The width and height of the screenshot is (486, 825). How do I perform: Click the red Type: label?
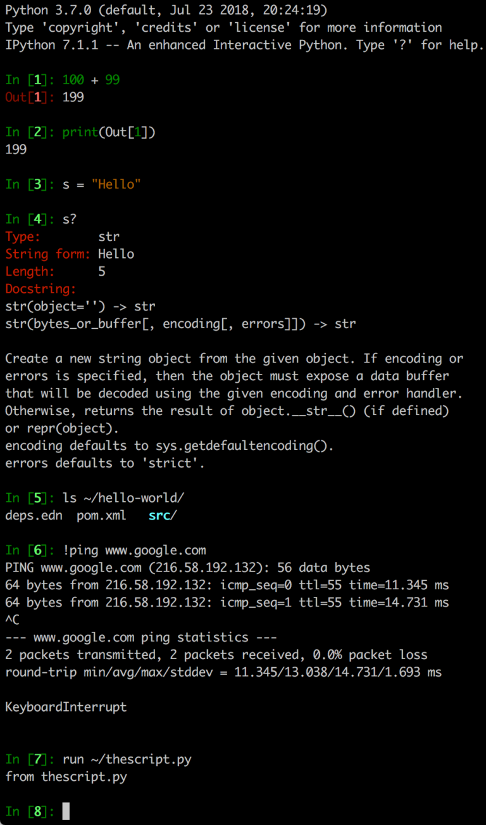coord(23,236)
